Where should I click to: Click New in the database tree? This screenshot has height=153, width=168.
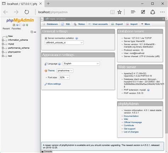pyautogui.click(x=10, y=36)
